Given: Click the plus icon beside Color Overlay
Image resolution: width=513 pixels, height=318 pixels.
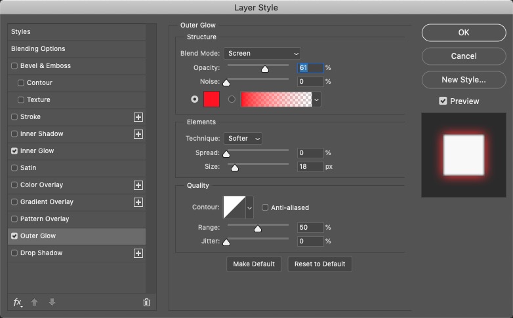Looking at the screenshot, I should tap(138, 185).
